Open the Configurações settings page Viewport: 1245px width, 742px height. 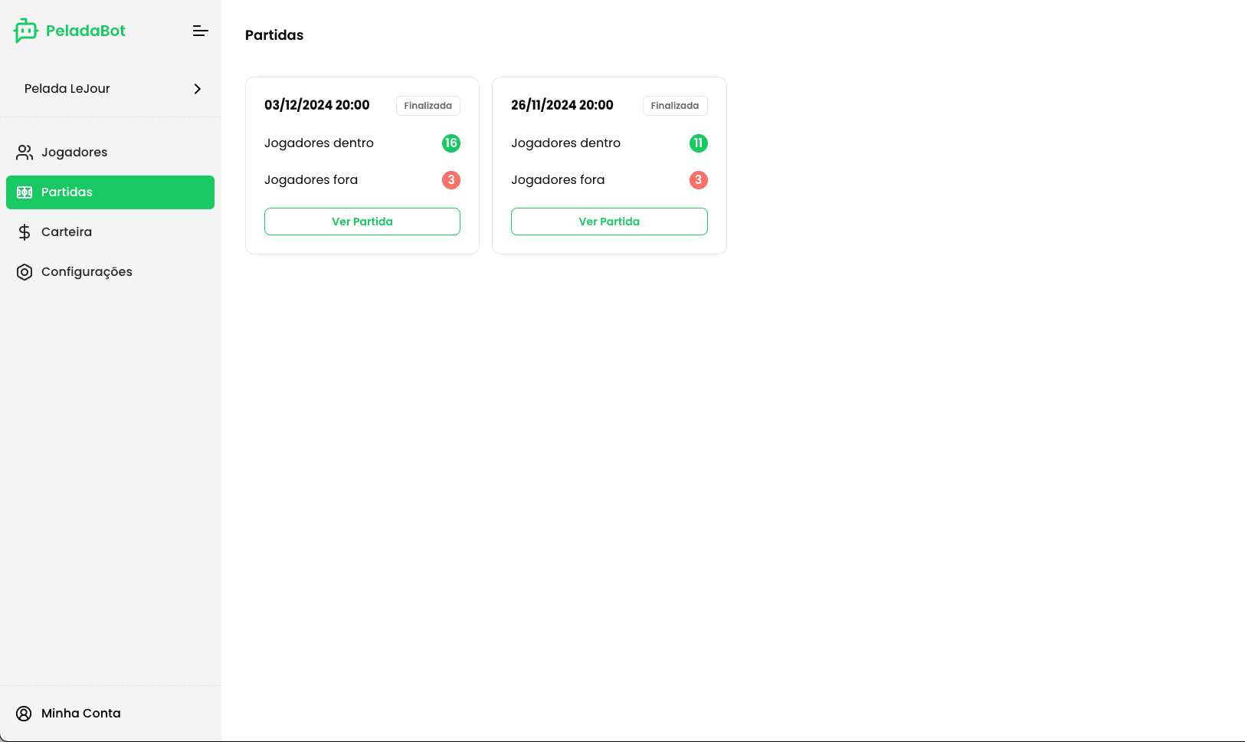click(x=87, y=272)
